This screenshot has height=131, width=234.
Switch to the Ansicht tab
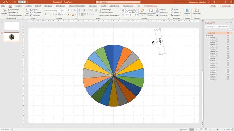[x=103, y=6]
